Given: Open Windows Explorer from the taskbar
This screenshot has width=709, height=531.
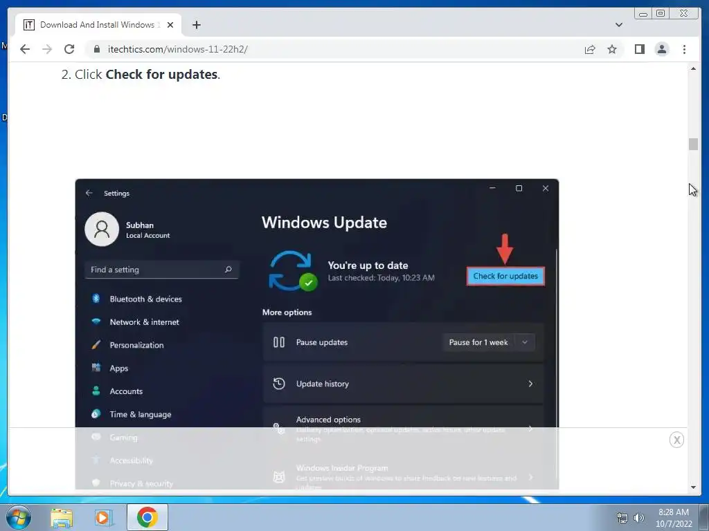Looking at the screenshot, I should (x=62, y=518).
